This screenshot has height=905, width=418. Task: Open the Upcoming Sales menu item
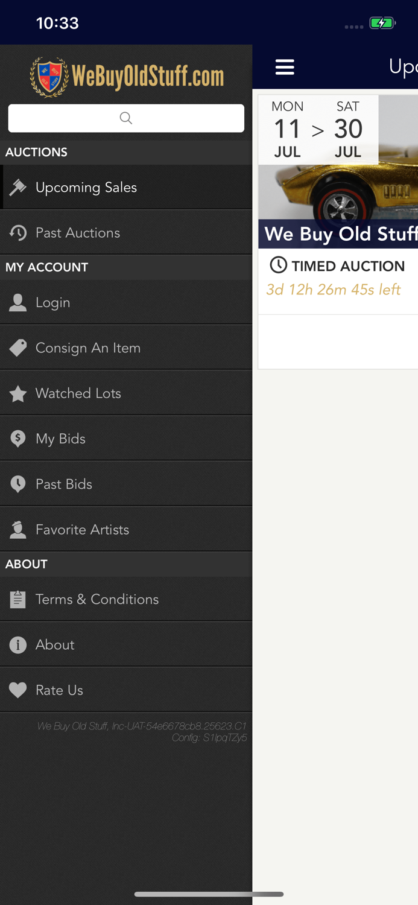point(86,188)
